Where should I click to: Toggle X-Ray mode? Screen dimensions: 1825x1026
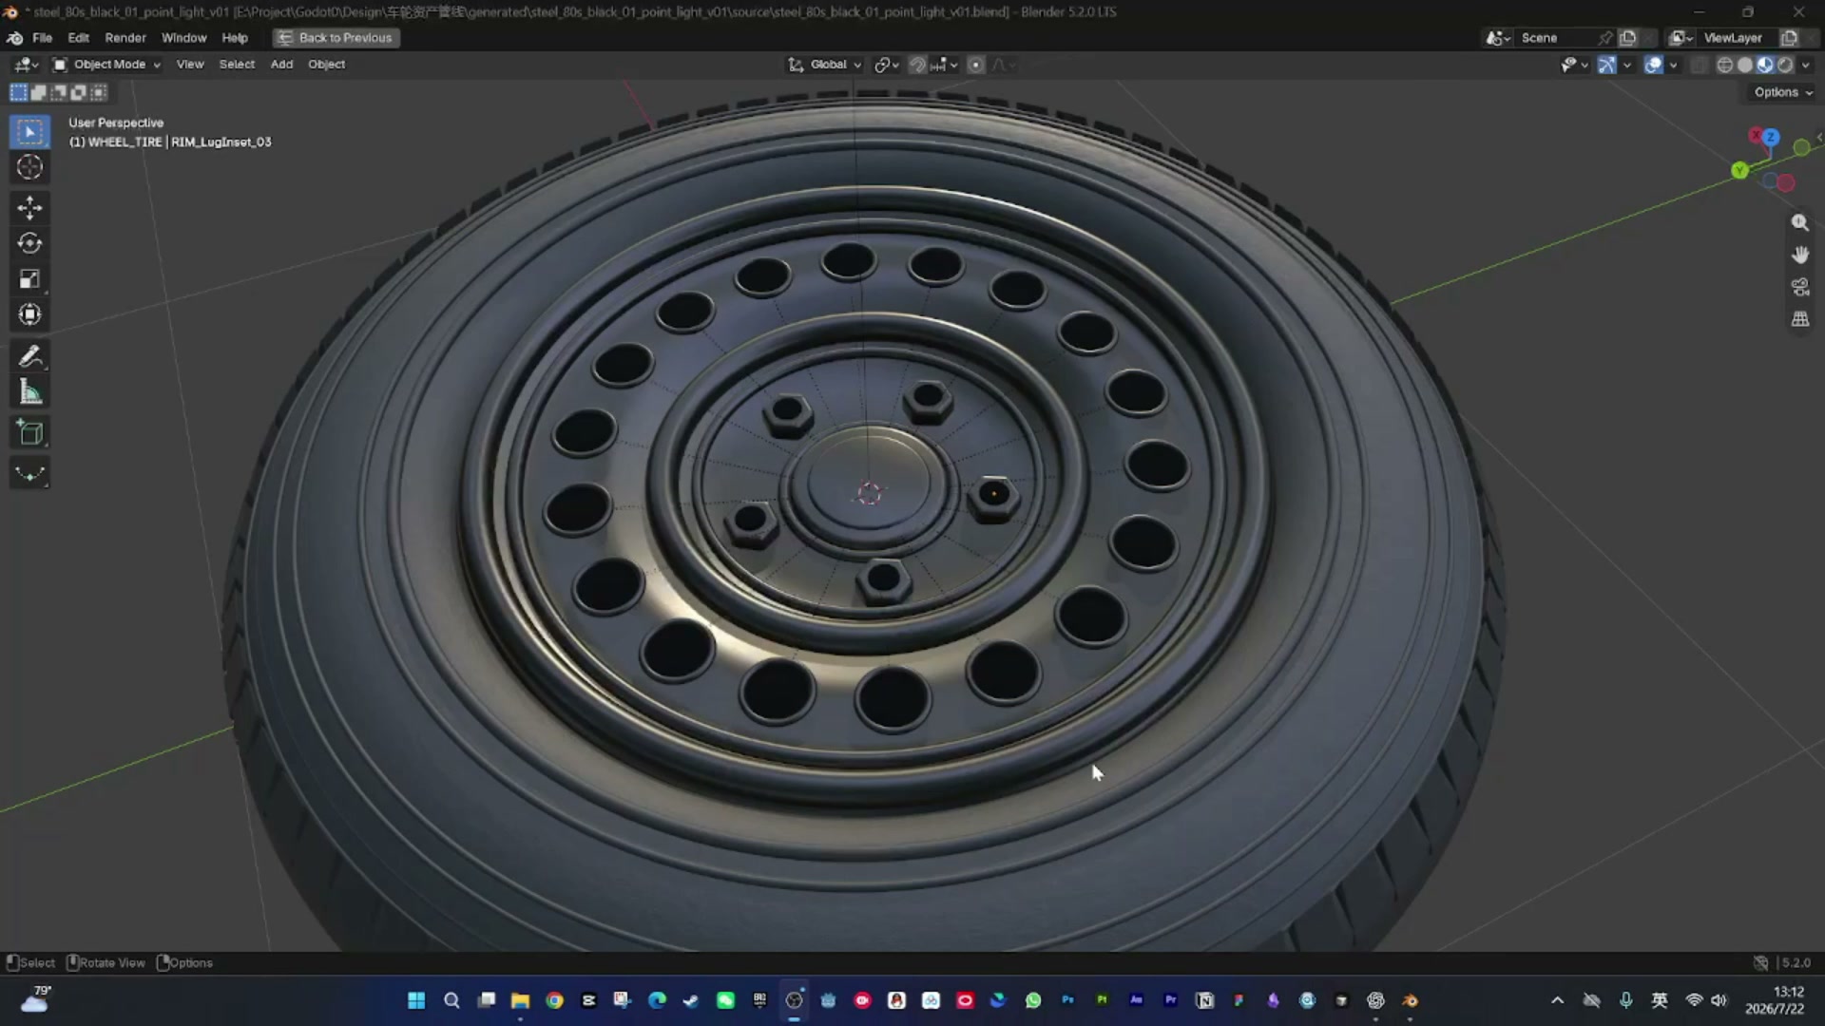pos(1700,65)
